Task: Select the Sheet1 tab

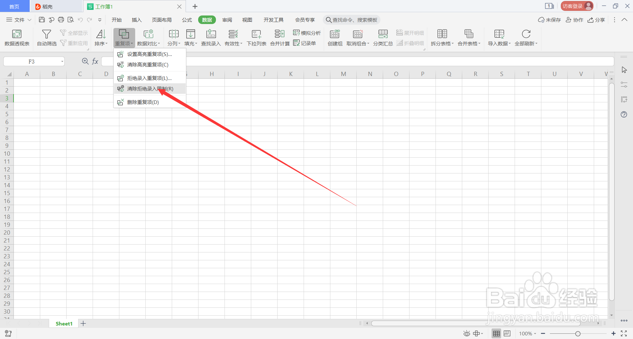Action: (64, 324)
